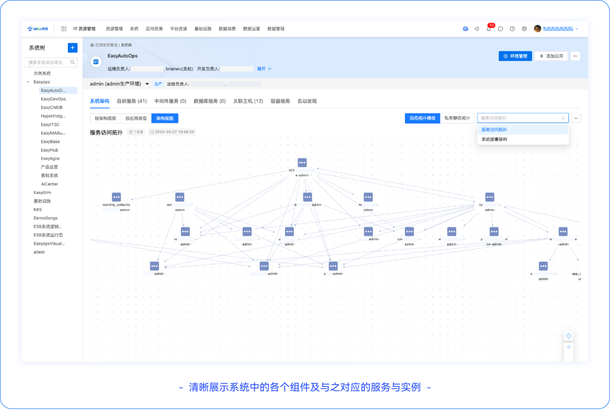Select 基础设施 in the system tree

pyautogui.click(x=42, y=201)
